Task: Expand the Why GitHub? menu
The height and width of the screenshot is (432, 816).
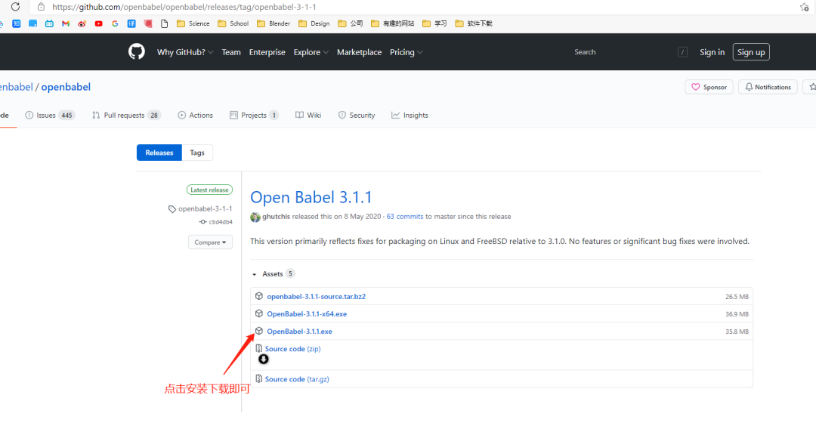Action: pyautogui.click(x=185, y=52)
